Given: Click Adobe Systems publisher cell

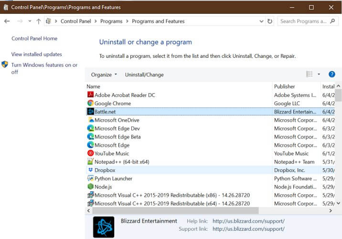Looking at the screenshot, I should (295, 95).
